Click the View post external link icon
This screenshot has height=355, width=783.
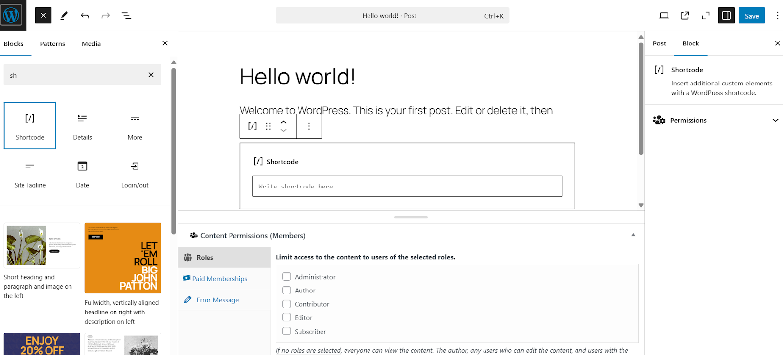tap(685, 16)
